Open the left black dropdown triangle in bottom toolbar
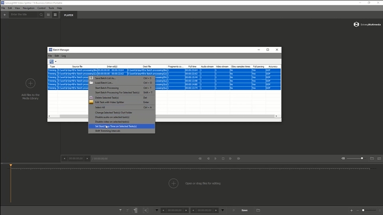The height and width of the screenshot is (215, 383). [157, 211]
